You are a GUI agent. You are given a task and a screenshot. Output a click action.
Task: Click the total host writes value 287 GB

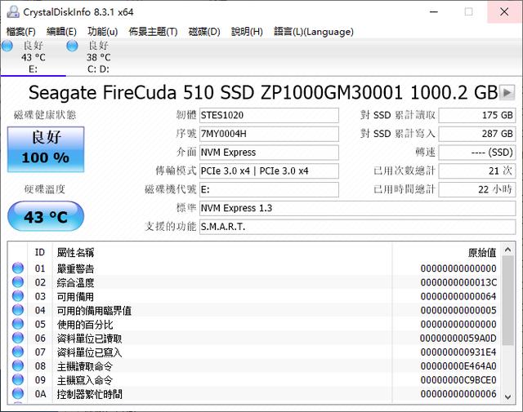[x=477, y=134]
